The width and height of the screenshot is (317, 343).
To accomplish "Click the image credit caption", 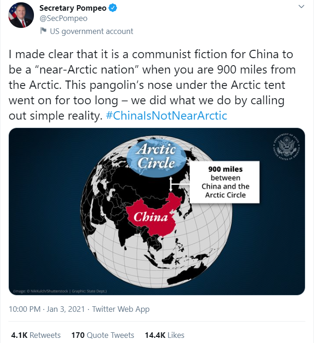I will (x=60, y=291).
